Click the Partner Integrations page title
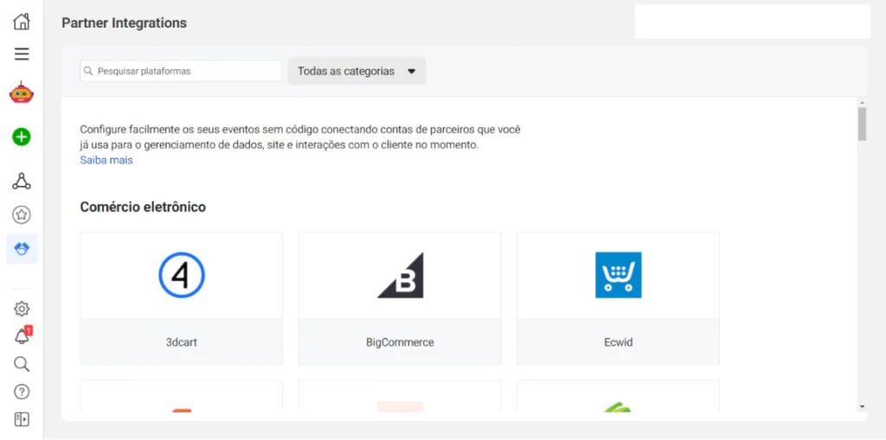The width and height of the screenshot is (886, 440). pyautogui.click(x=124, y=23)
